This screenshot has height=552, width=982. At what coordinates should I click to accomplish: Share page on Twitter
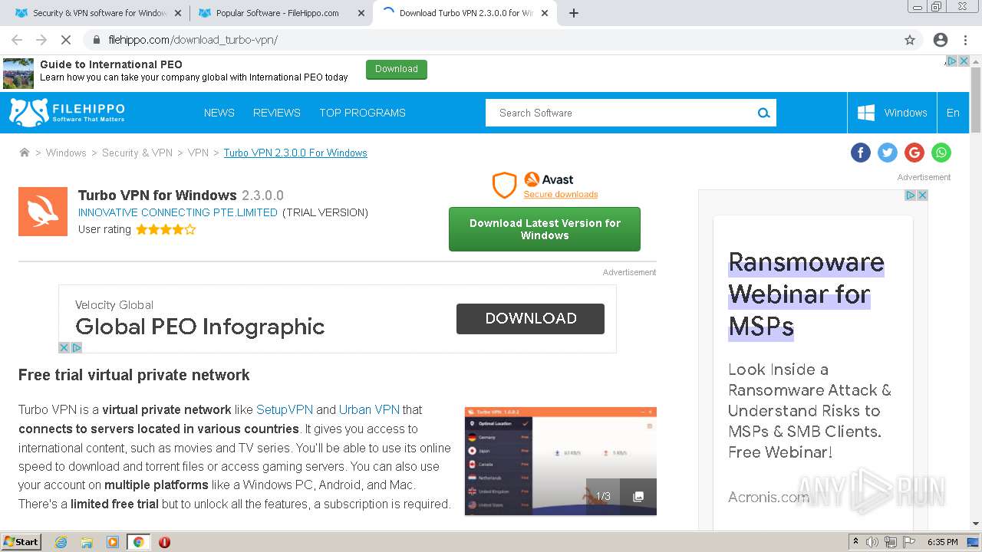(x=888, y=153)
